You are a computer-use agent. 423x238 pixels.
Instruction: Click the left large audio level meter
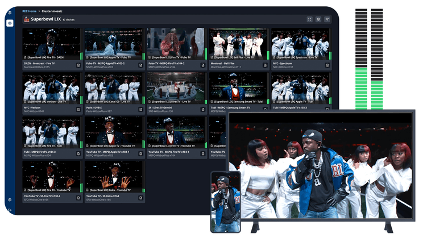(361, 59)
